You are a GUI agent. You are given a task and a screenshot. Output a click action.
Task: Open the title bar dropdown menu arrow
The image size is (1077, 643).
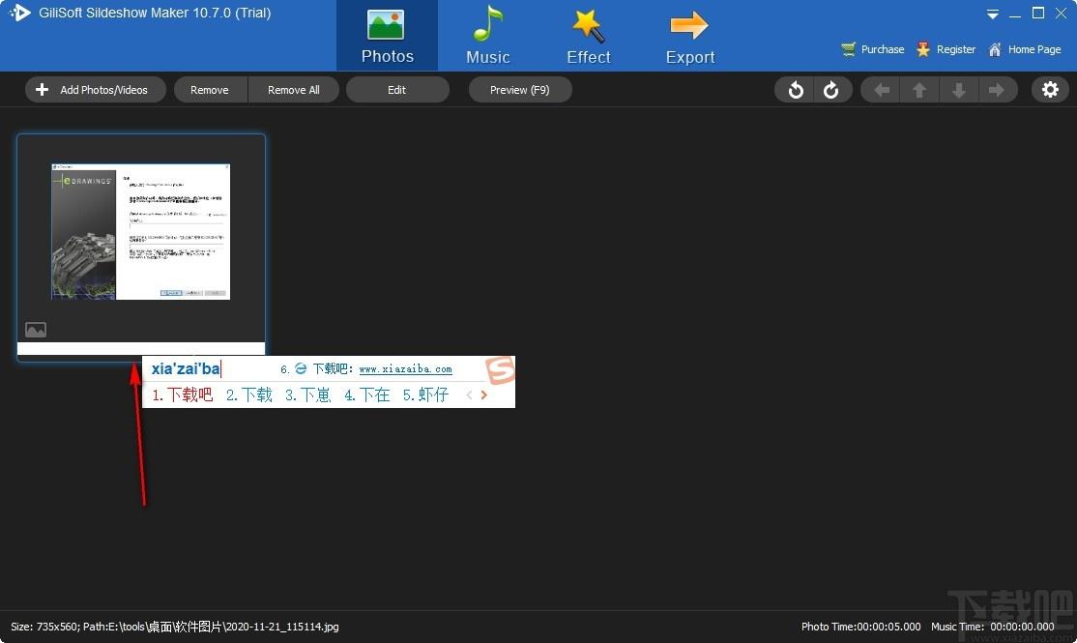point(993,14)
